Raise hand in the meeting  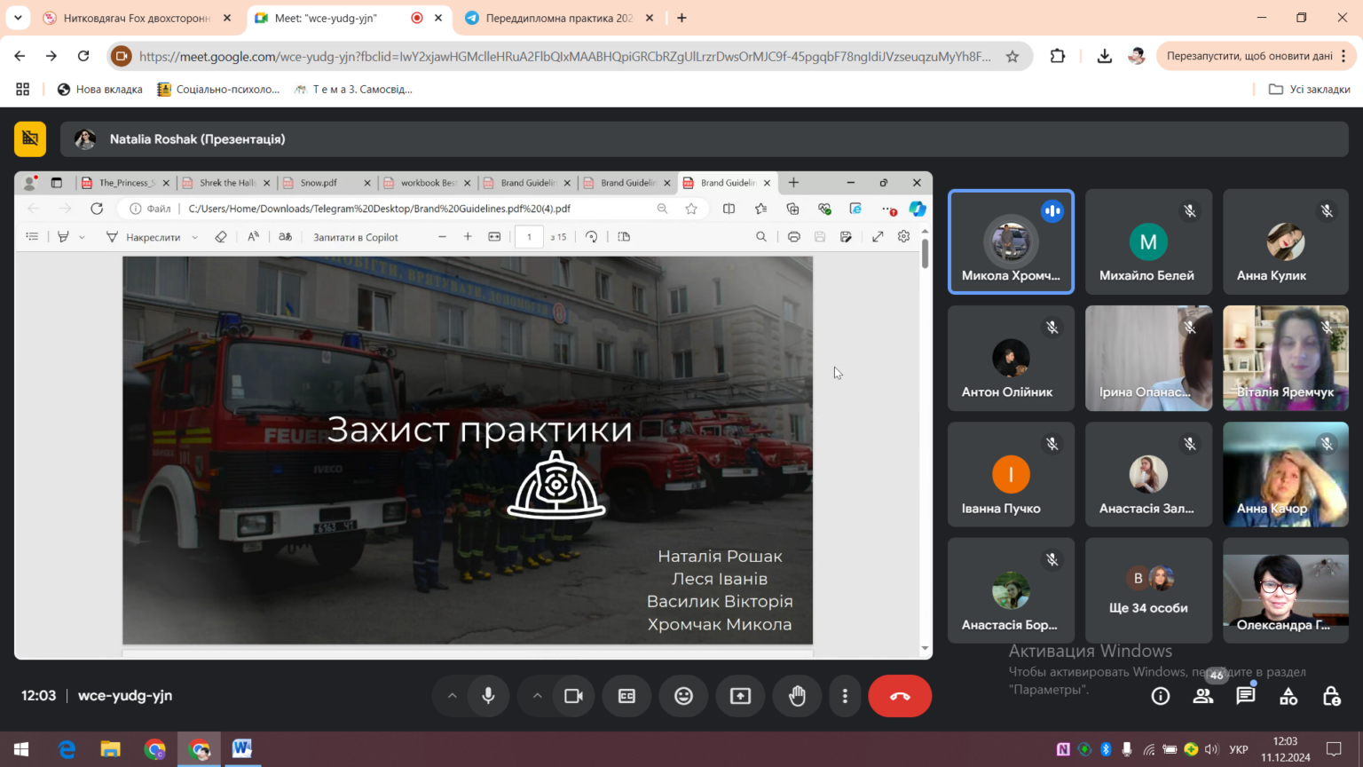(797, 696)
